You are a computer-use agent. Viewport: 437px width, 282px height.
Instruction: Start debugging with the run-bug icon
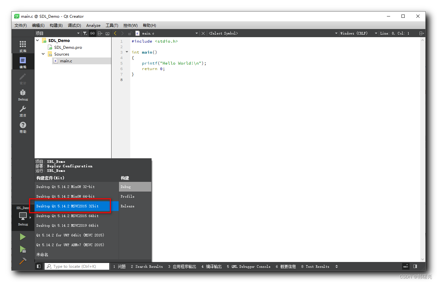(x=23, y=249)
